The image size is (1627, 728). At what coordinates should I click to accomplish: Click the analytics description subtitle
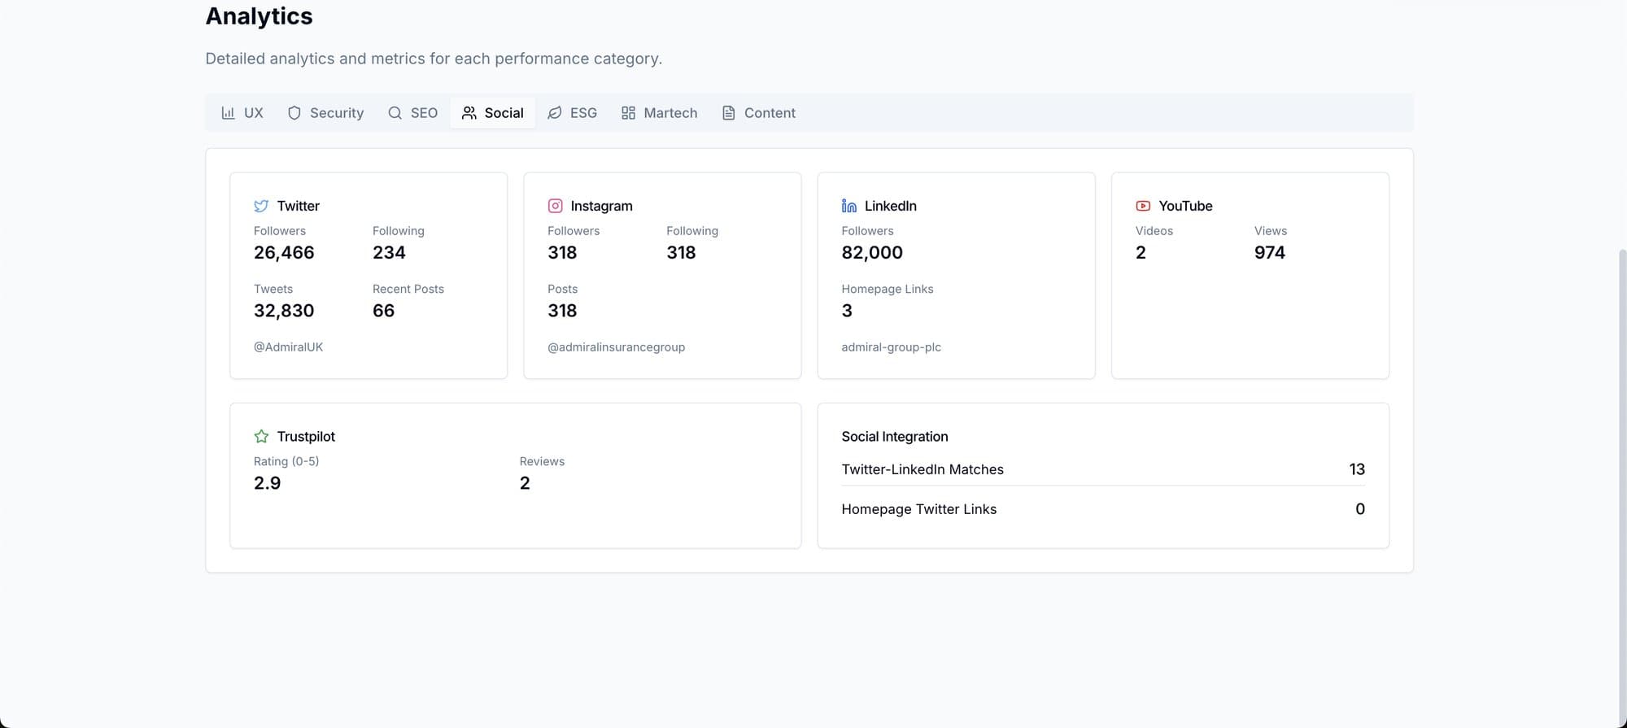(434, 59)
